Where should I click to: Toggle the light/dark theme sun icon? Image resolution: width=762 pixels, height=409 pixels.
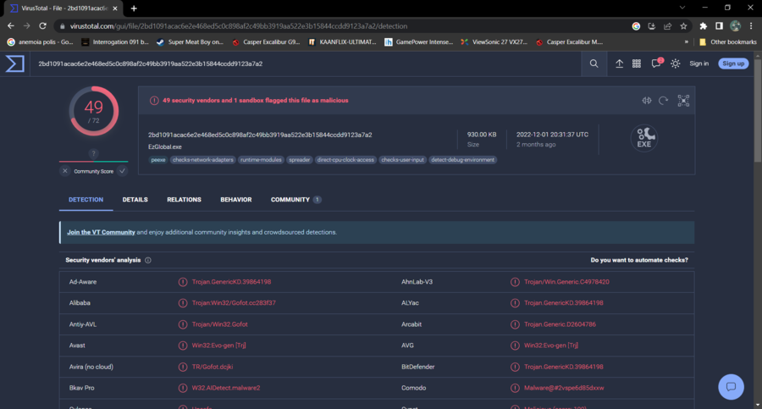point(675,64)
